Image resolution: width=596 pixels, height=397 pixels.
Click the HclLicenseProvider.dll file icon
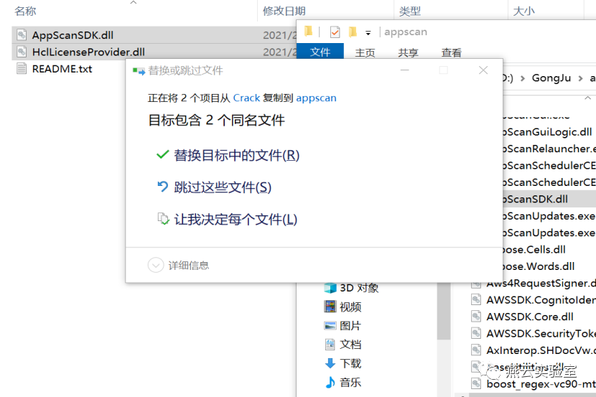coord(22,52)
